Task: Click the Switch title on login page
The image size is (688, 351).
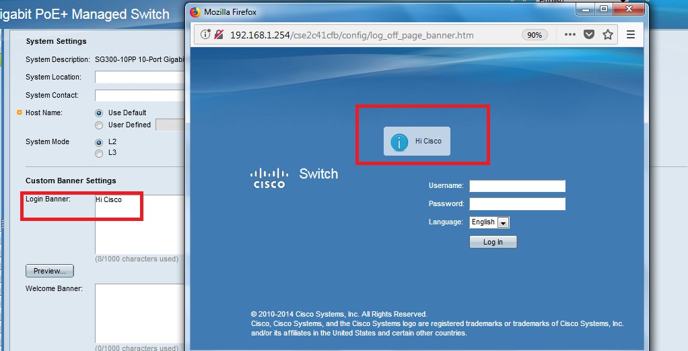Action: (318, 174)
